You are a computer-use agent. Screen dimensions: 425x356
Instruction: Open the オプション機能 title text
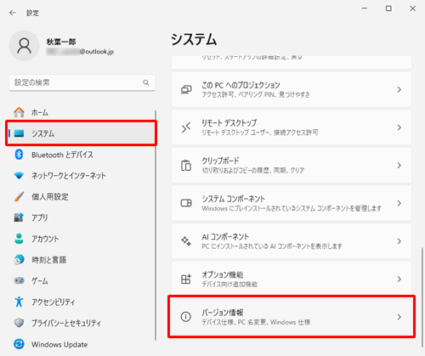(x=223, y=274)
